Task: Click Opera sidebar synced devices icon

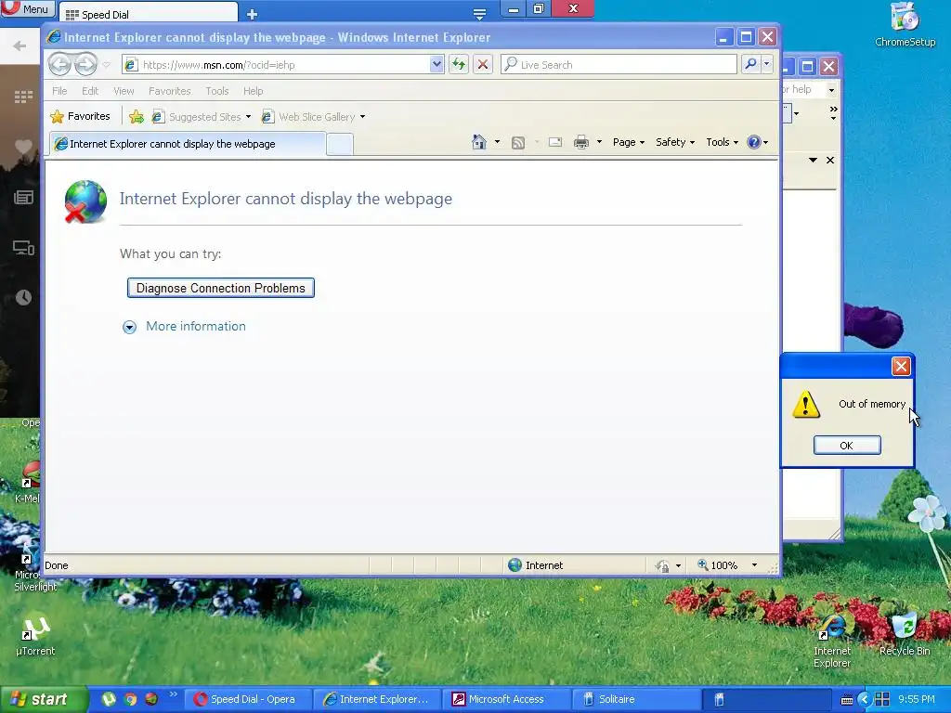Action: pos(23,247)
